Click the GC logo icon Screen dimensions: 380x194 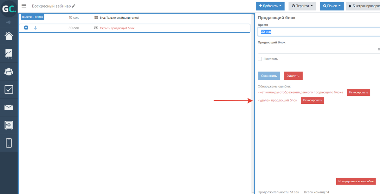[9, 9]
